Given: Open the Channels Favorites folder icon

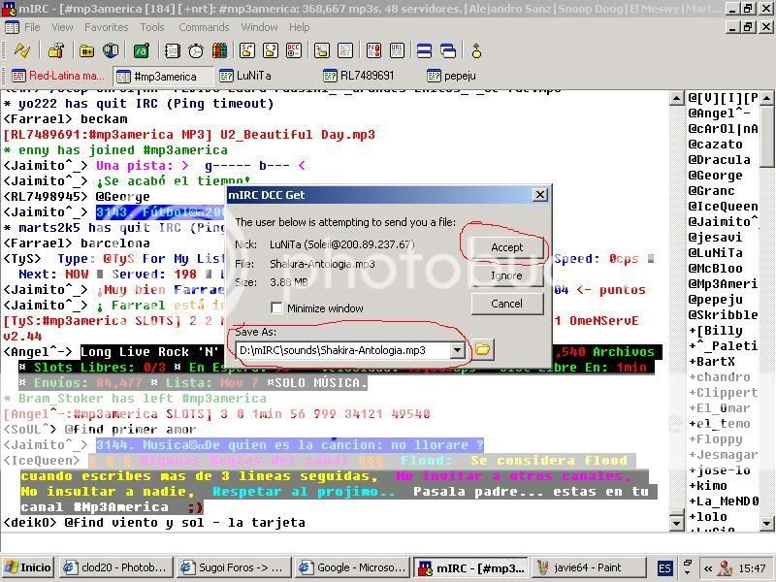Looking at the screenshot, I should 86,50.
